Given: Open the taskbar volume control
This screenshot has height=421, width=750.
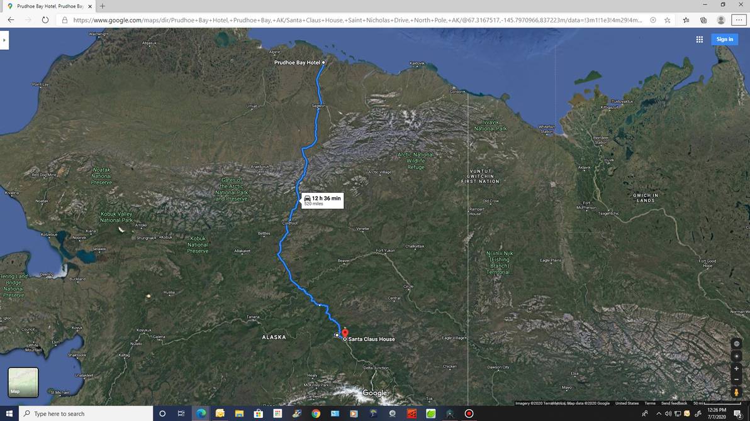Looking at the screenshot, I should point(668,414).
